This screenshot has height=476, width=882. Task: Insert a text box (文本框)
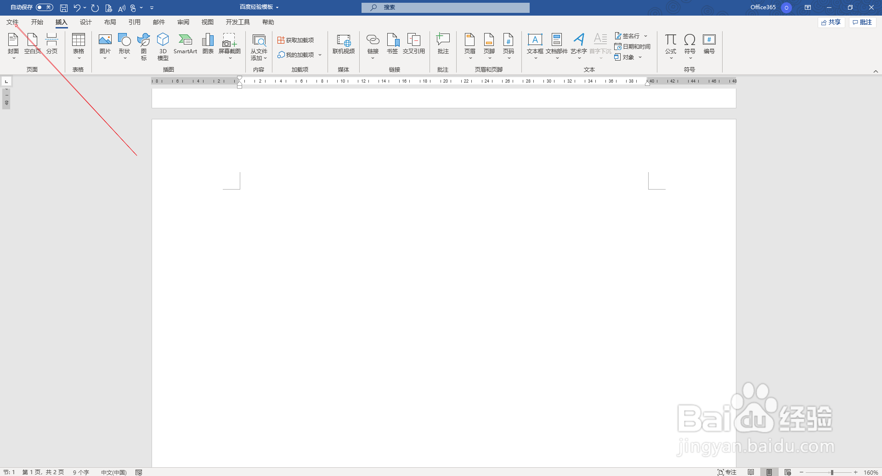(535, 46)
